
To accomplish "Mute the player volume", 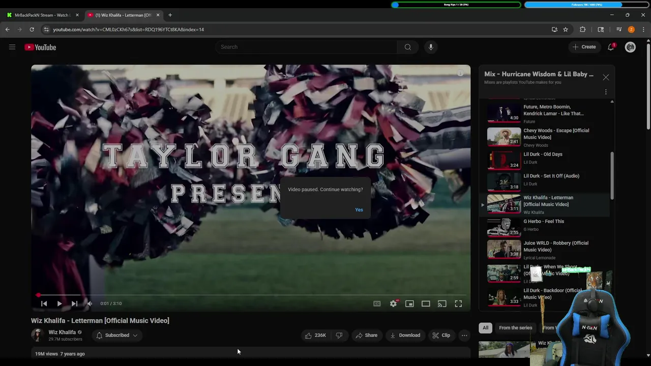I will [x=90, y=303].
